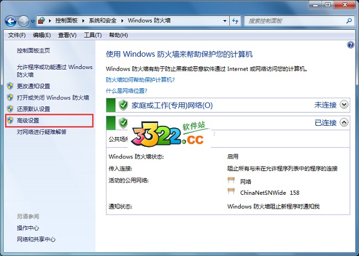Open 允许程序或功能通过 Windows 防火墙 link
359x256 pixels.
[55, 71]
